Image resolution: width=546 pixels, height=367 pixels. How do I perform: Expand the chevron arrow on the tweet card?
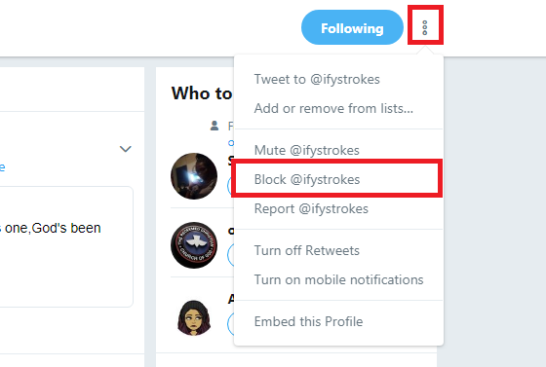126,149
